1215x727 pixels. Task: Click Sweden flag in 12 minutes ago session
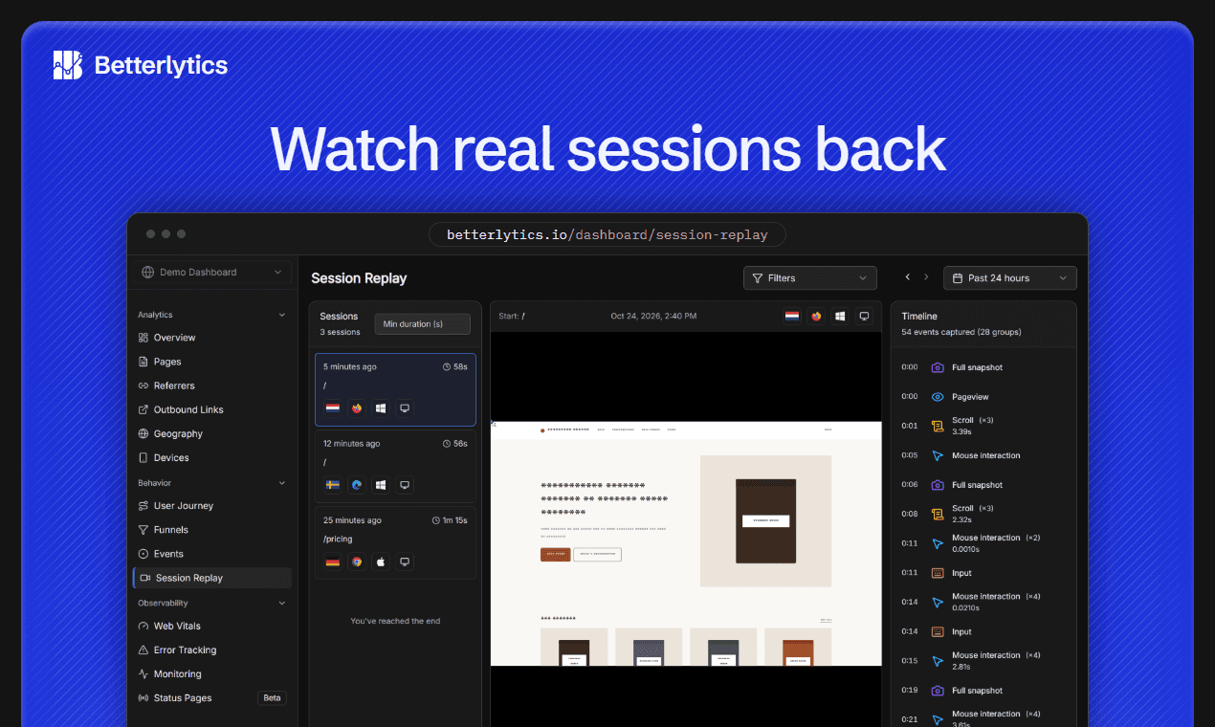333,485
